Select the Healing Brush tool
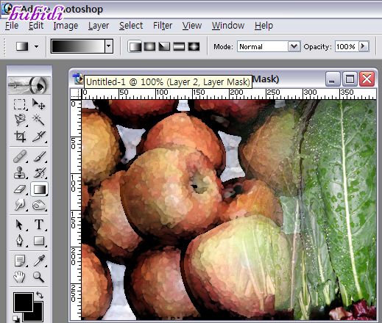Image resolution: width=382 pixels, height=323 pixels. coord(20,156)
